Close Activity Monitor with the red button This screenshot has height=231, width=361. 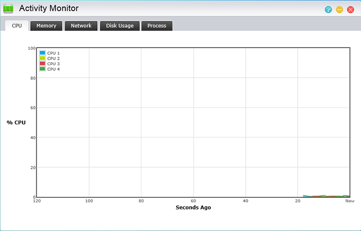pos(350,10)
